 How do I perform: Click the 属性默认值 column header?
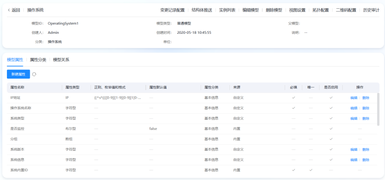(x=158, y=87)
